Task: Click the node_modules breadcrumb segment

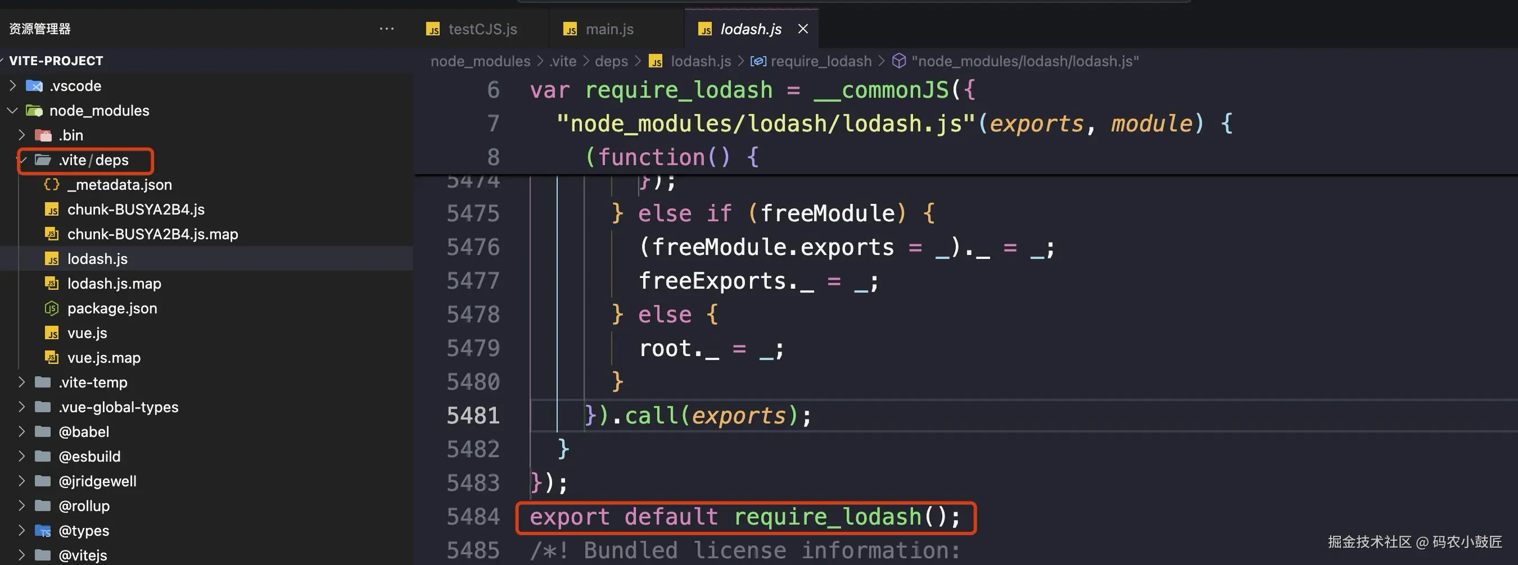Action: [x=480, y=61]
